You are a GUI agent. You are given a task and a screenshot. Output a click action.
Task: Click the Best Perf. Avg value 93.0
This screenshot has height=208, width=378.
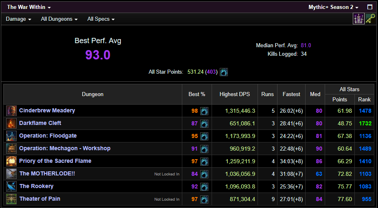pyautogui.click(x=98, y=55)
